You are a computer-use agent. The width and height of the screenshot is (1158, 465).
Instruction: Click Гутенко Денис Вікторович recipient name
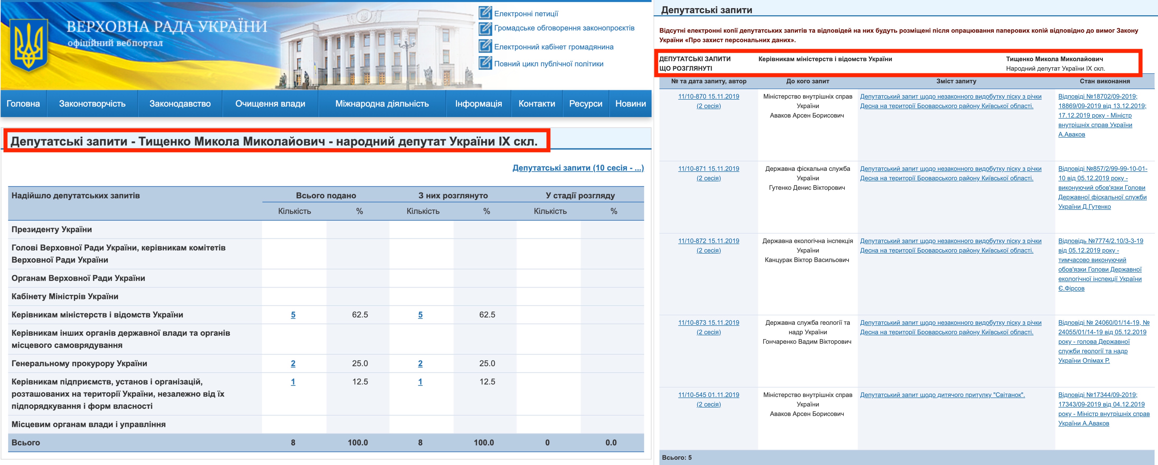pos(807,188)
